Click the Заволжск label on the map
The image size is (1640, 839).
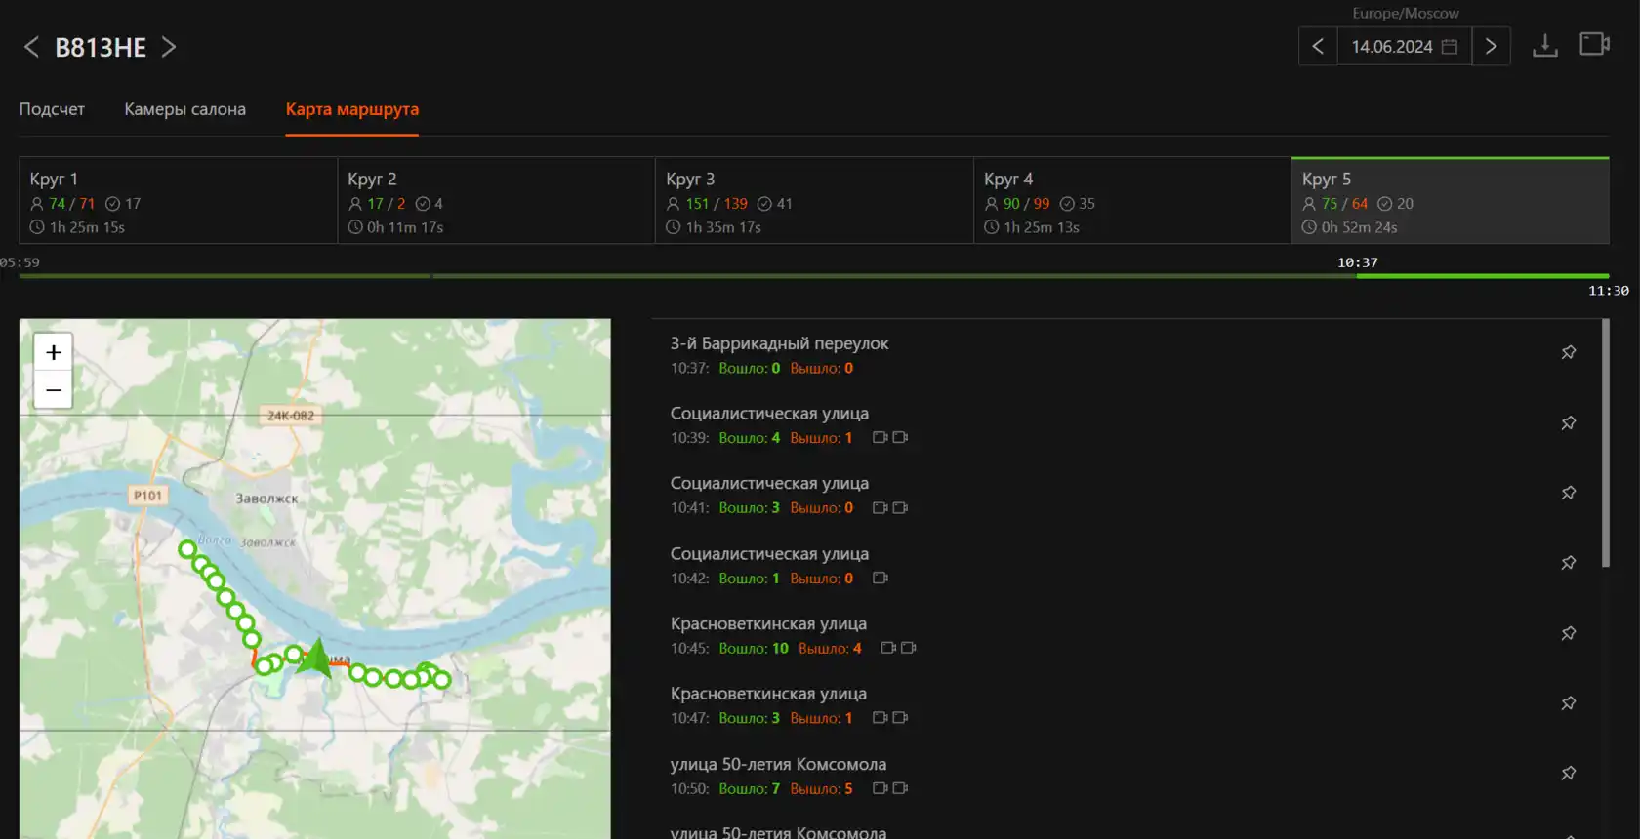[x=266, y=499]
